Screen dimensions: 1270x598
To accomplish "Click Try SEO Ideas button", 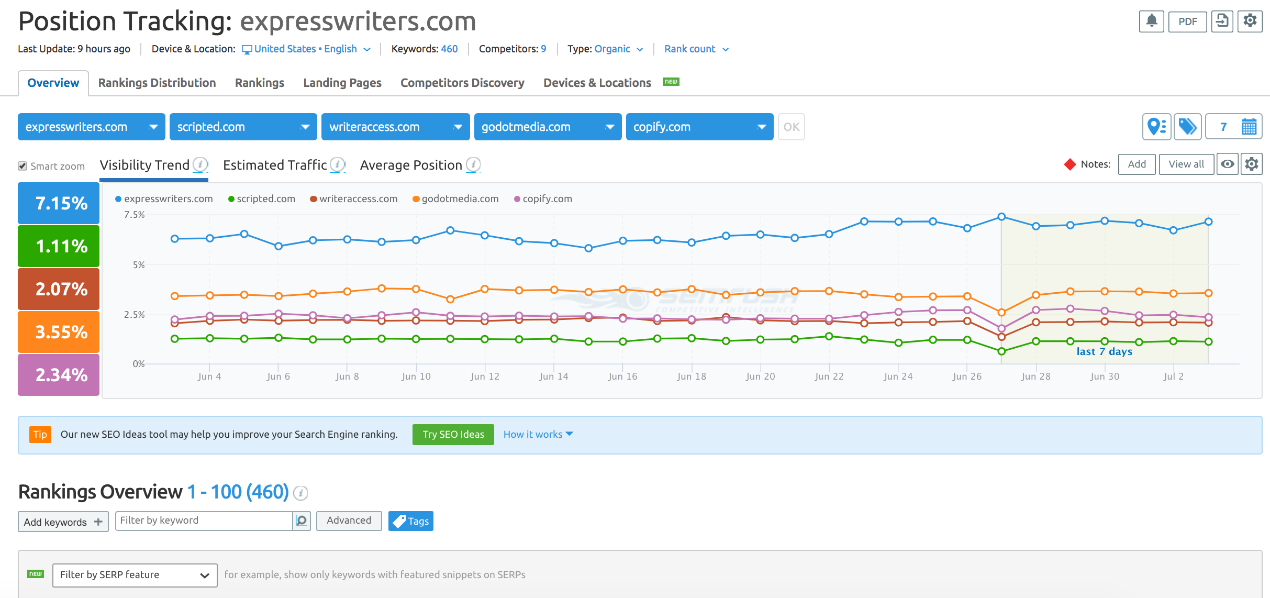I will [x=453, y=435].
